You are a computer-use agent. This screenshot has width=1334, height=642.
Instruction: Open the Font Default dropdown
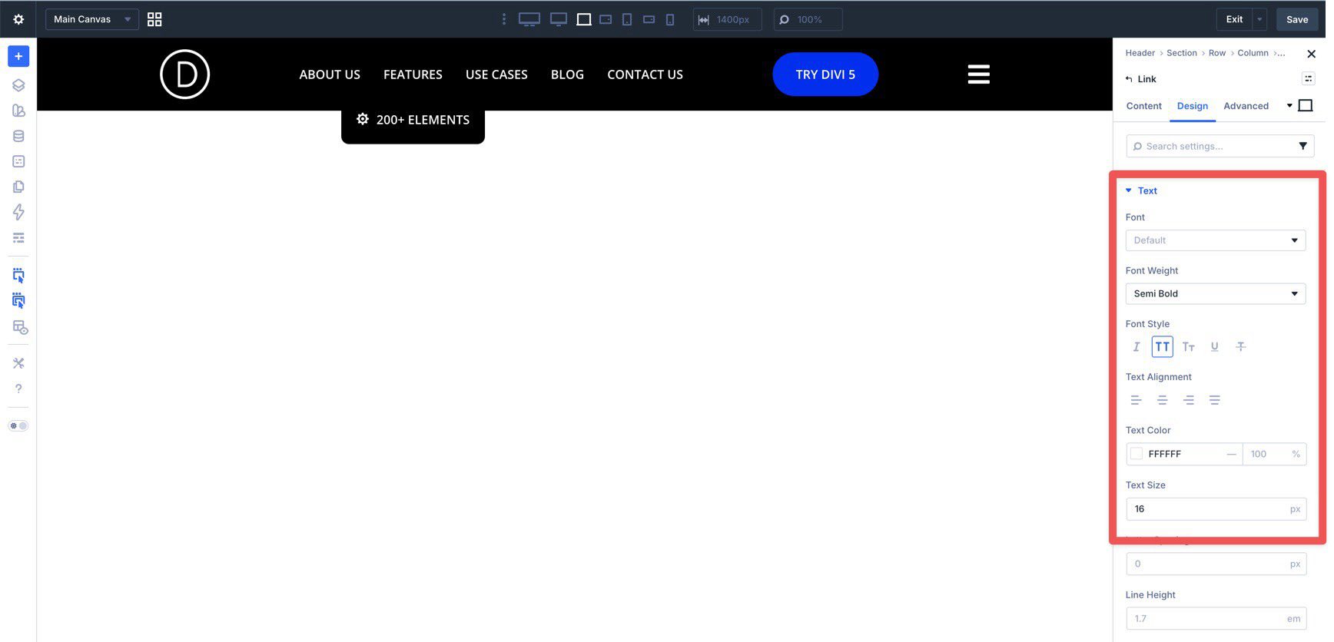click(1215, 240)
